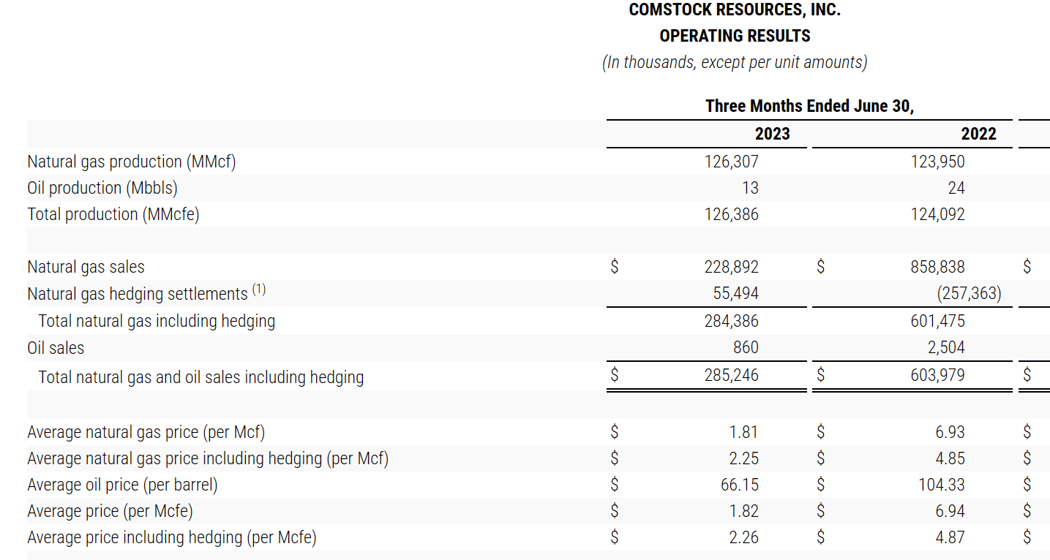
Task: Select the 2022 column header
Action: tap(978, 133)
